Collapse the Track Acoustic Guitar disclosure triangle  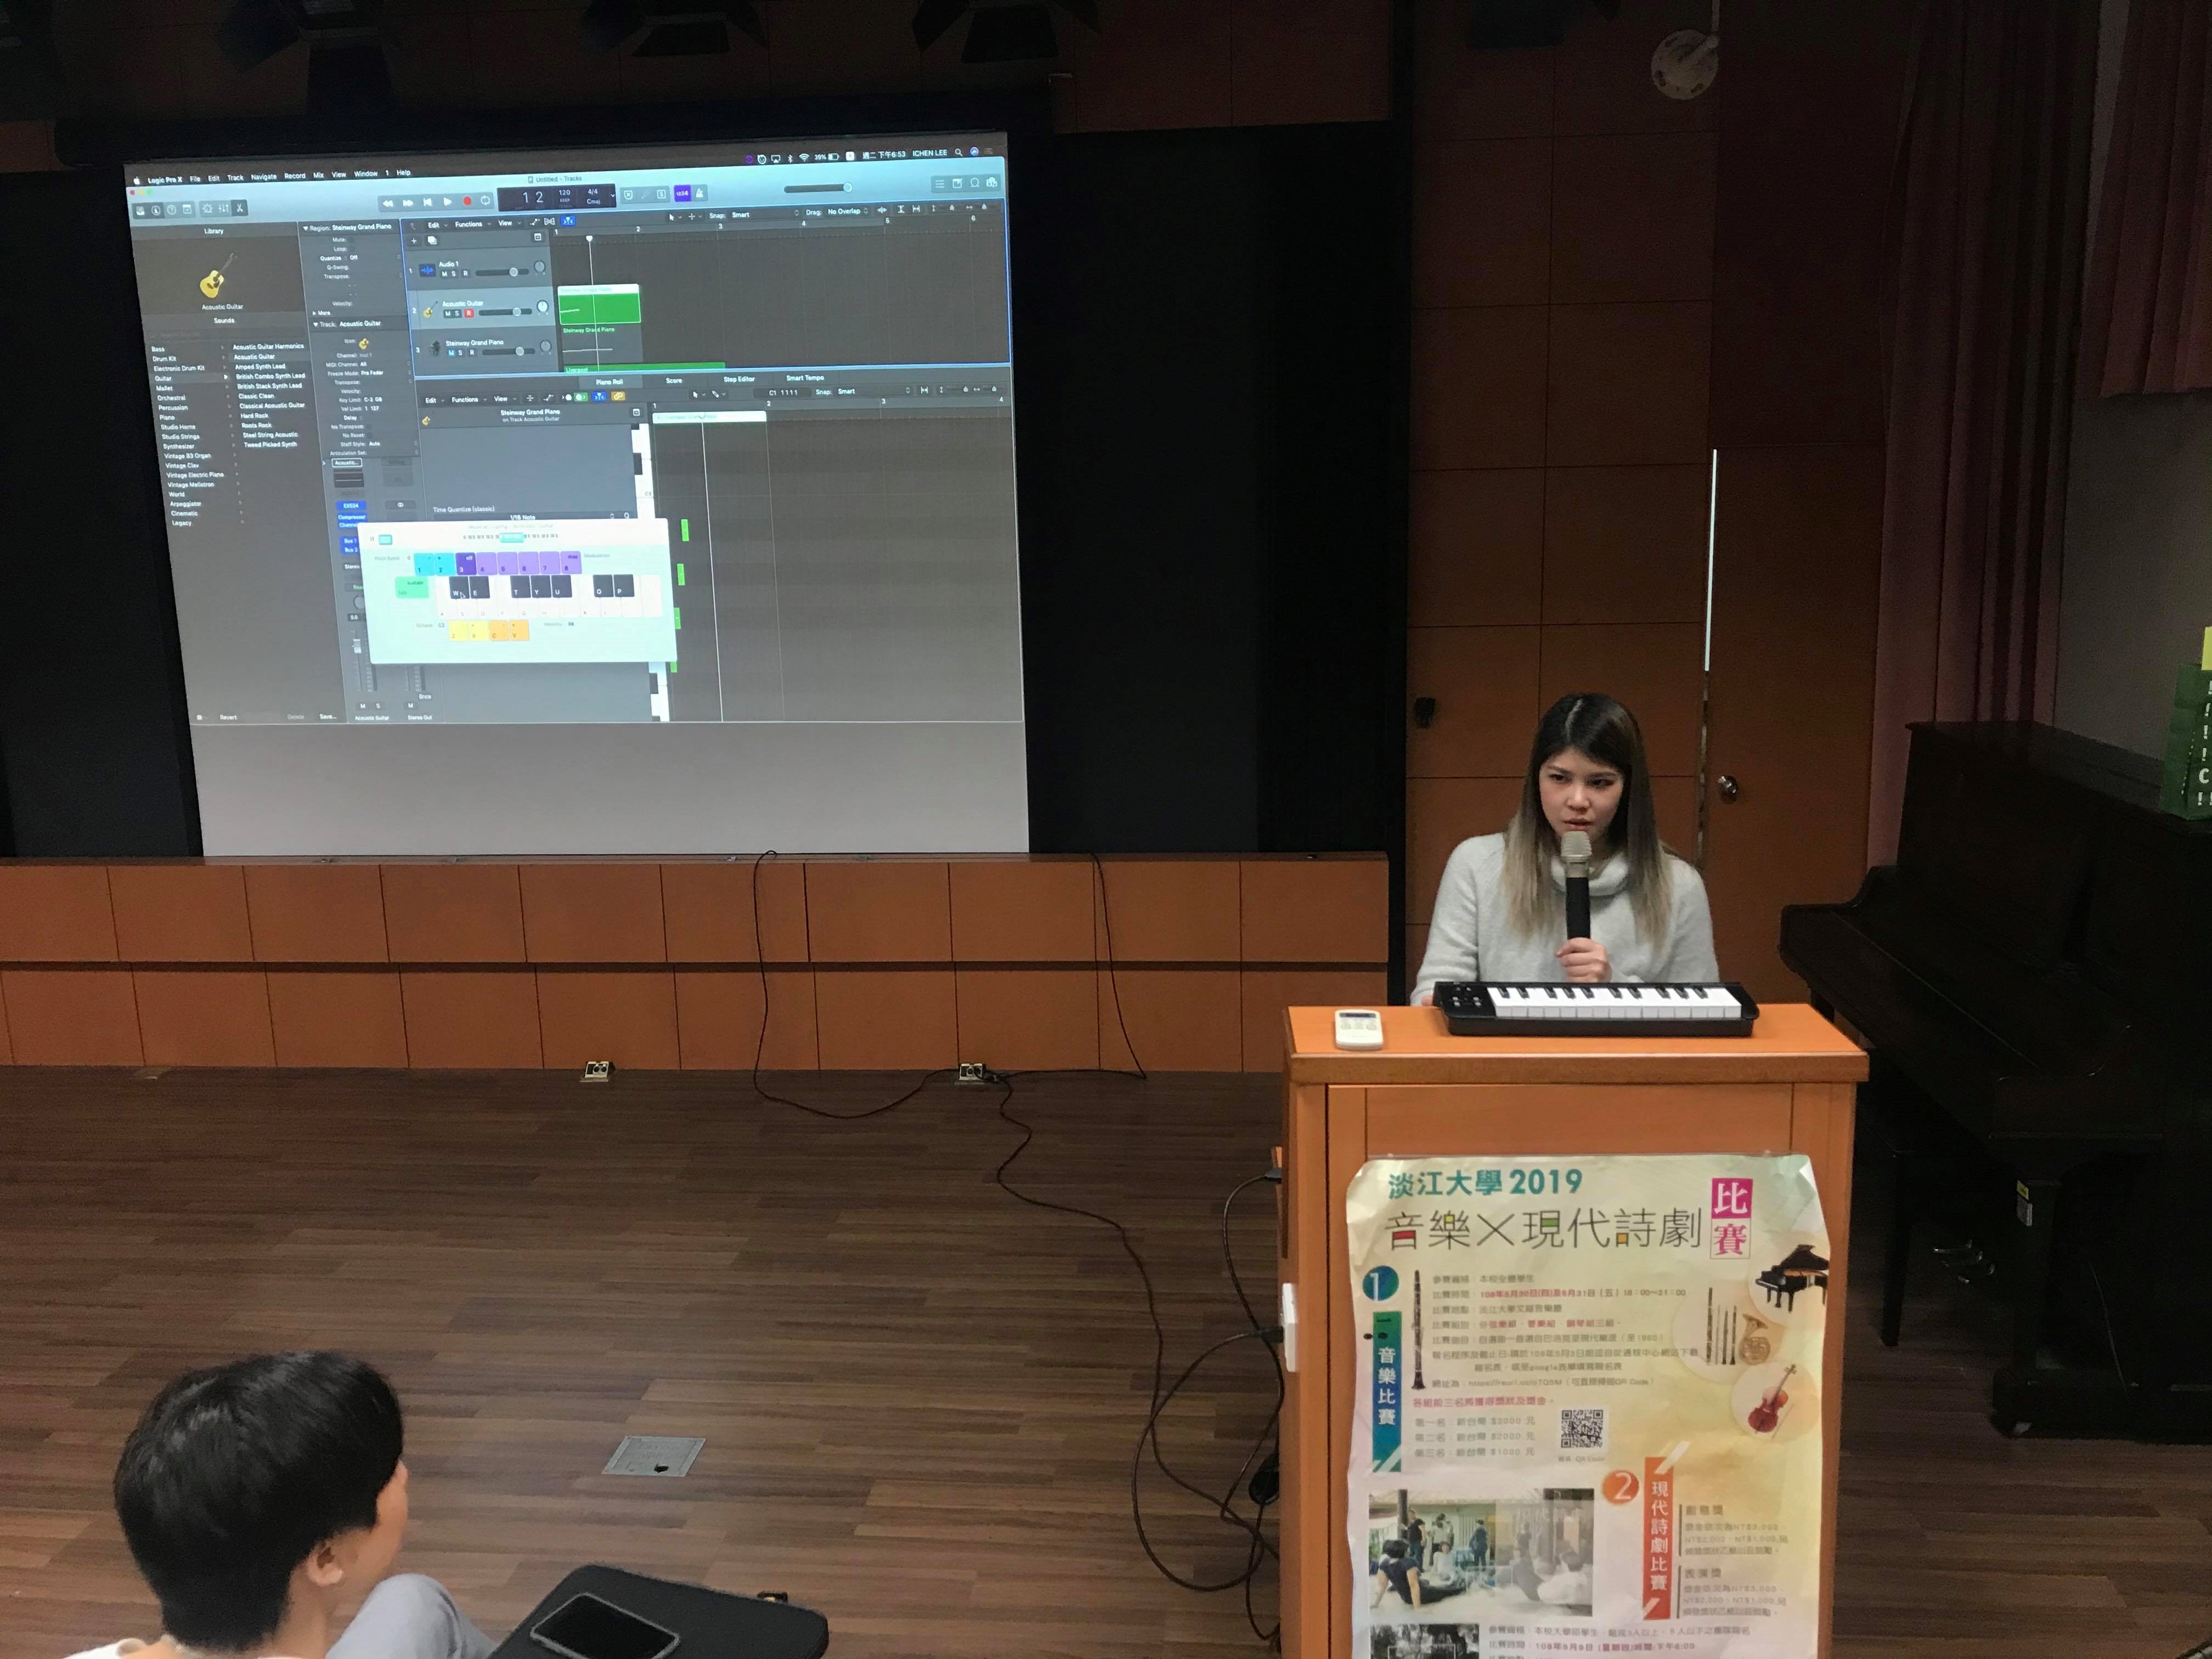tap(317, 324)
